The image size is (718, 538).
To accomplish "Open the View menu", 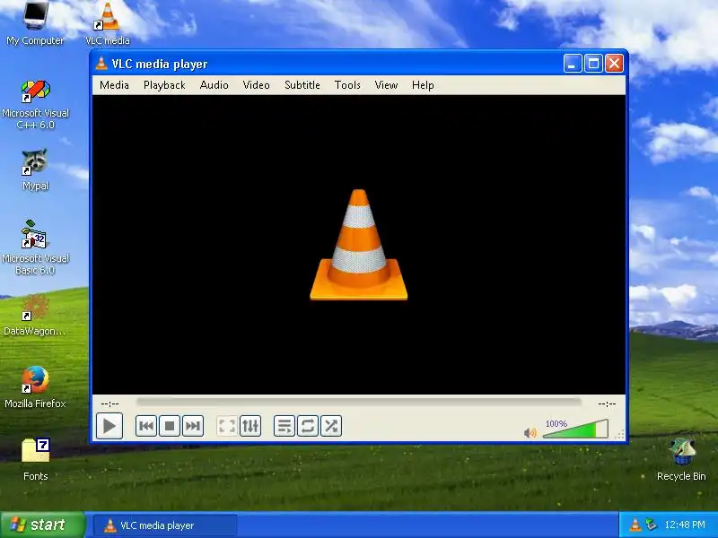I will click(386, 85).
